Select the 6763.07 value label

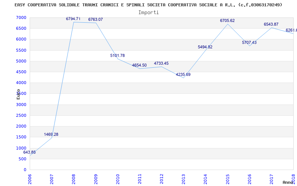coord(95,19)
